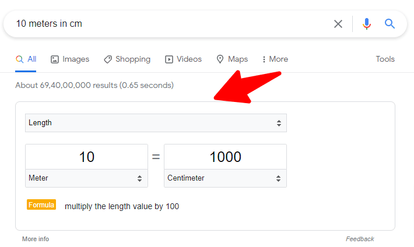Start voice search with microphone icon
414x247 pixels.
coord(366,24)
